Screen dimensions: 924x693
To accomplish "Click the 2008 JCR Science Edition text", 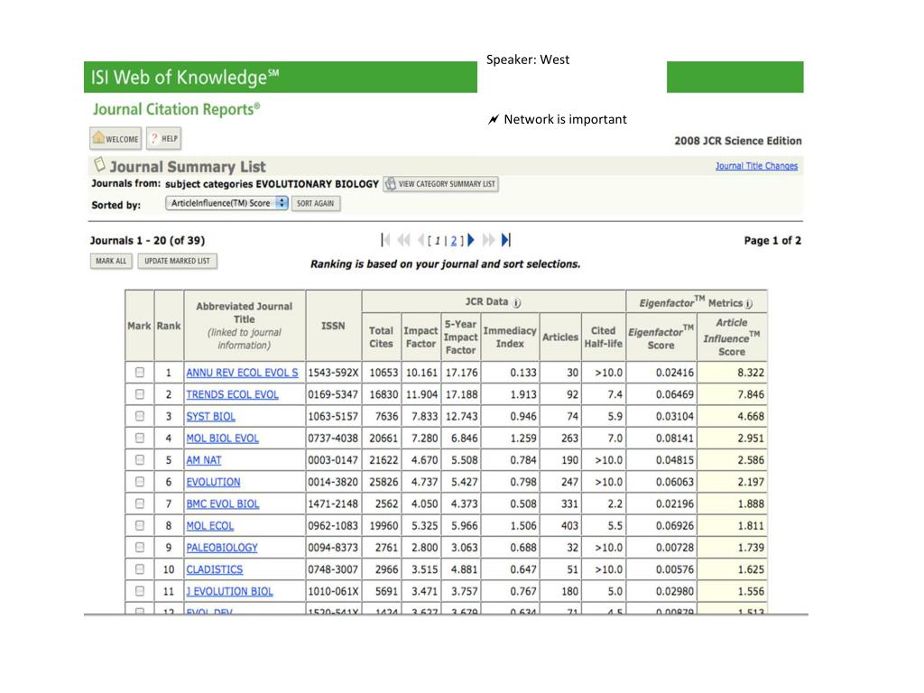I will [x=738, y=141].
